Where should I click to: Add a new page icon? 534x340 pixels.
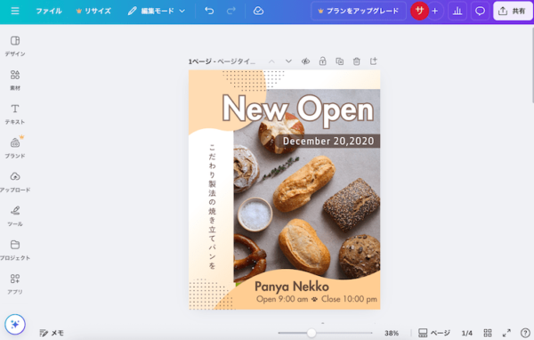[374, 61]
